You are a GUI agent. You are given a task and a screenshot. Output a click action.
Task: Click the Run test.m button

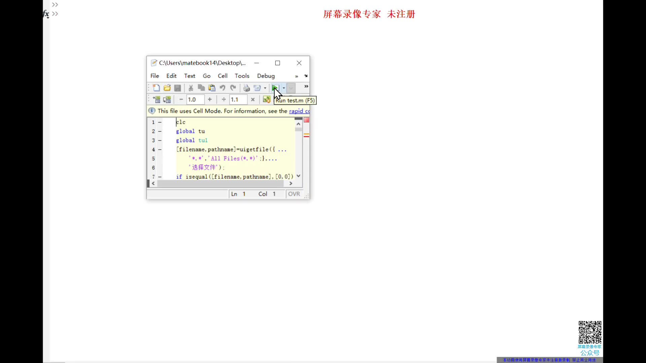coord(275,88)
